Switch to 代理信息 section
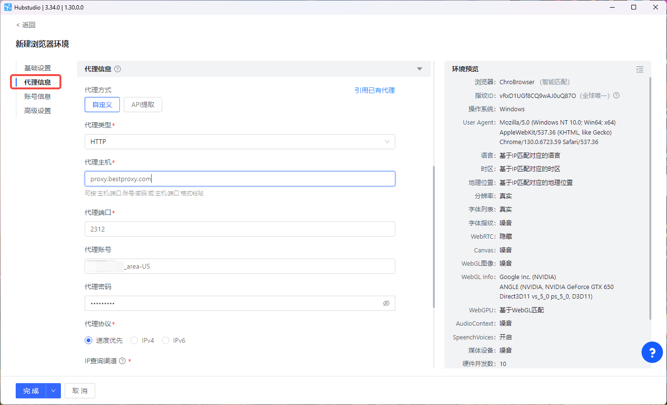The width and height of the screenshot is (667, 405). tap(38, 82)
